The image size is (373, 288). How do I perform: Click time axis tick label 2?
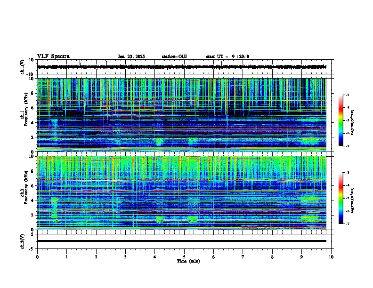pos(96,257)
